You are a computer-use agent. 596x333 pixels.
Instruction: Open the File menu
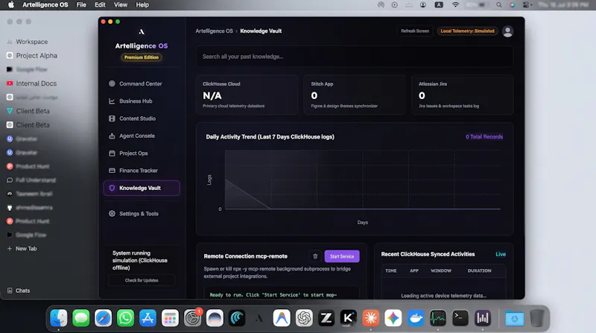(x=81, y=5)
